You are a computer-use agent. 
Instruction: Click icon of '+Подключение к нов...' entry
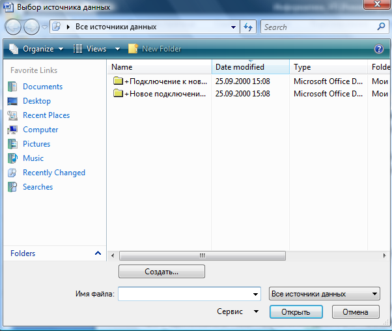pyautogui.click(x=118, y=81)
